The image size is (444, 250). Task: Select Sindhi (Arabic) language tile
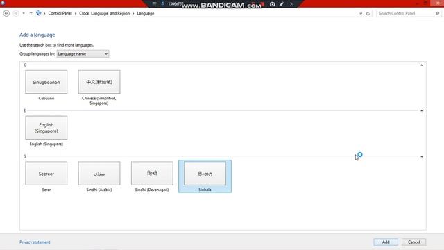point(99,176)
